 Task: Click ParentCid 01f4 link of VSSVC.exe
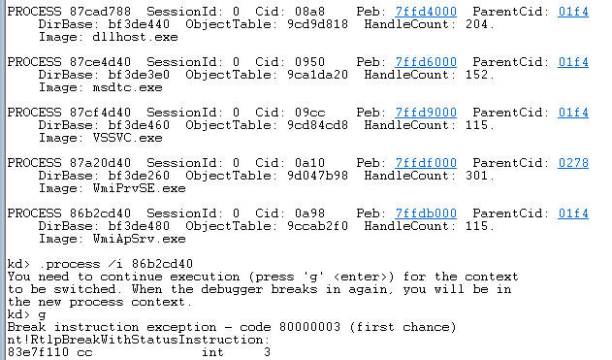point(573,113)
